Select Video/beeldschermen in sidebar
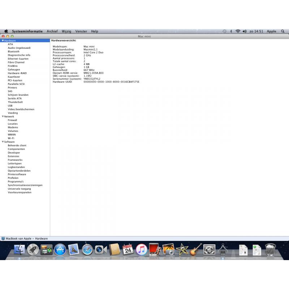The image size is (289, 289). (21, 109)
